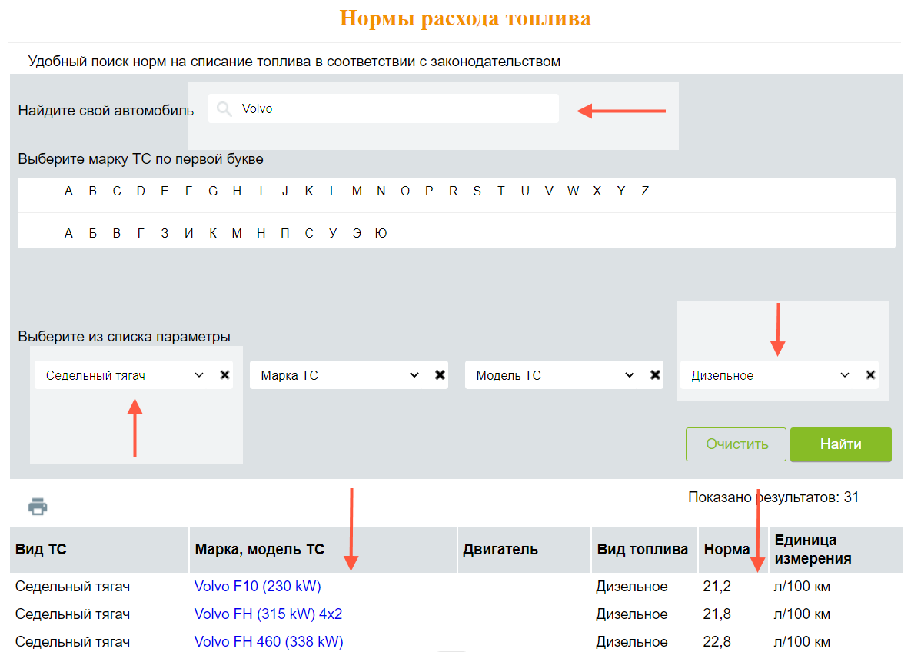Select letter J brand filter
921x652 pixels.
coord(285,191)
